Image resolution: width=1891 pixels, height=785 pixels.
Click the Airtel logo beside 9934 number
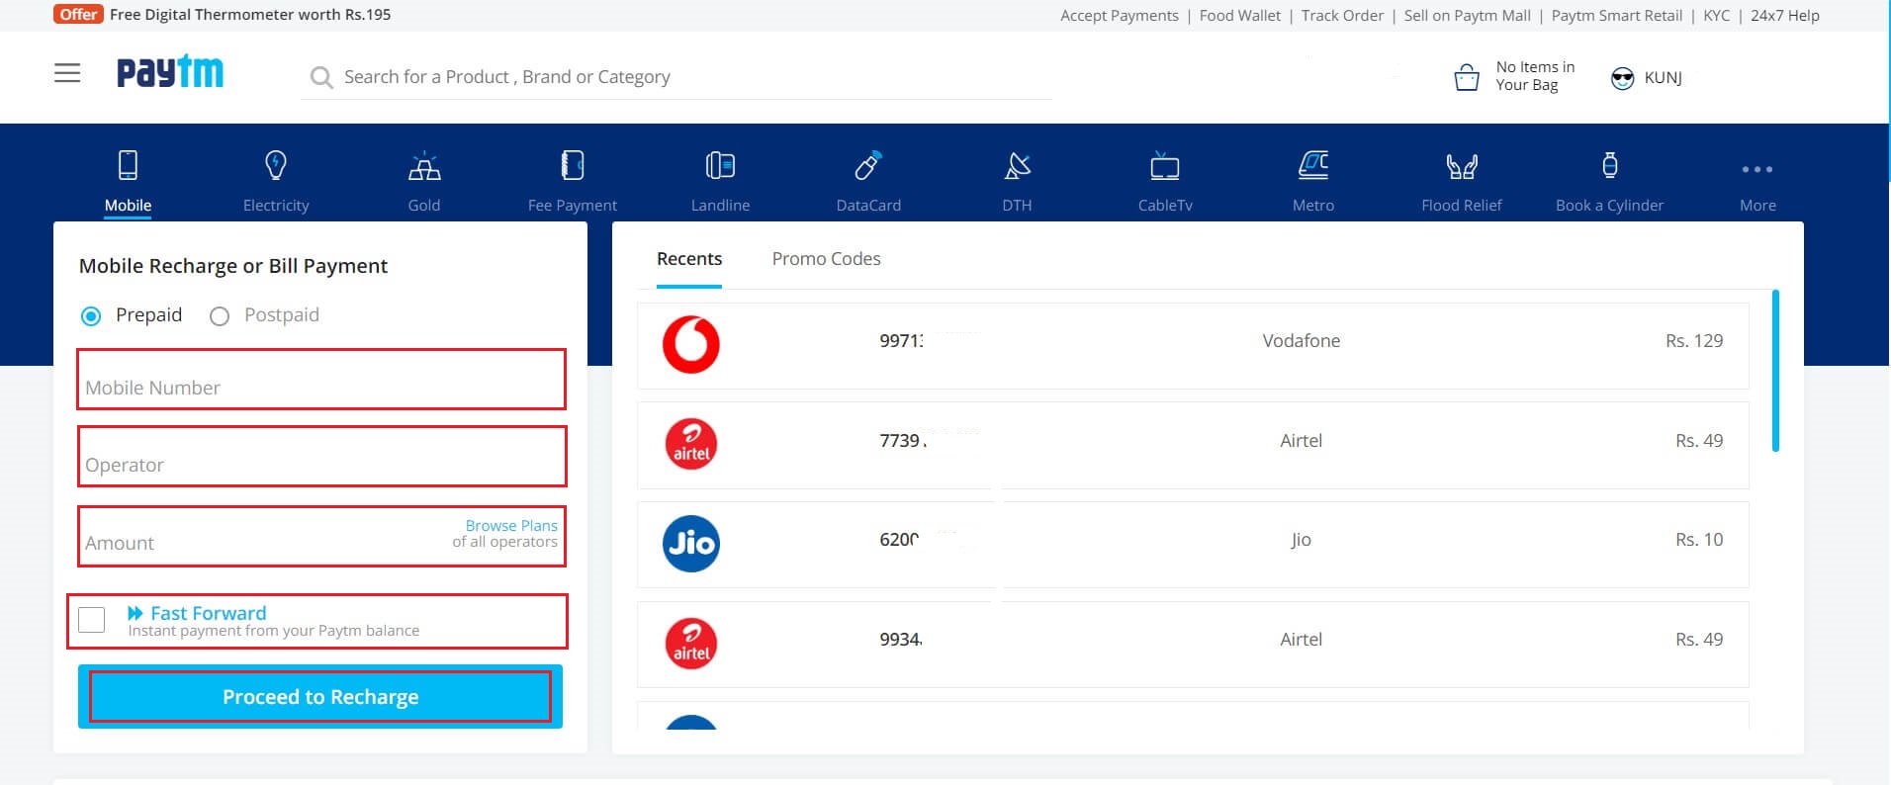point(691,644)
